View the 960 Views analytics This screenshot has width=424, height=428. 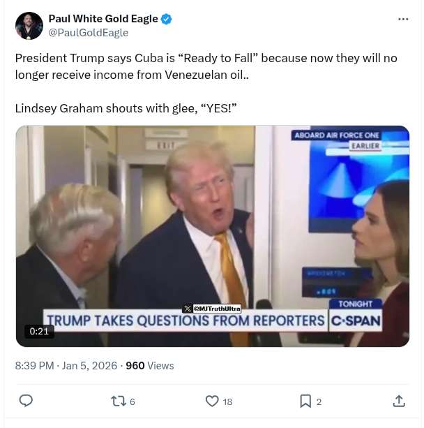150,365
